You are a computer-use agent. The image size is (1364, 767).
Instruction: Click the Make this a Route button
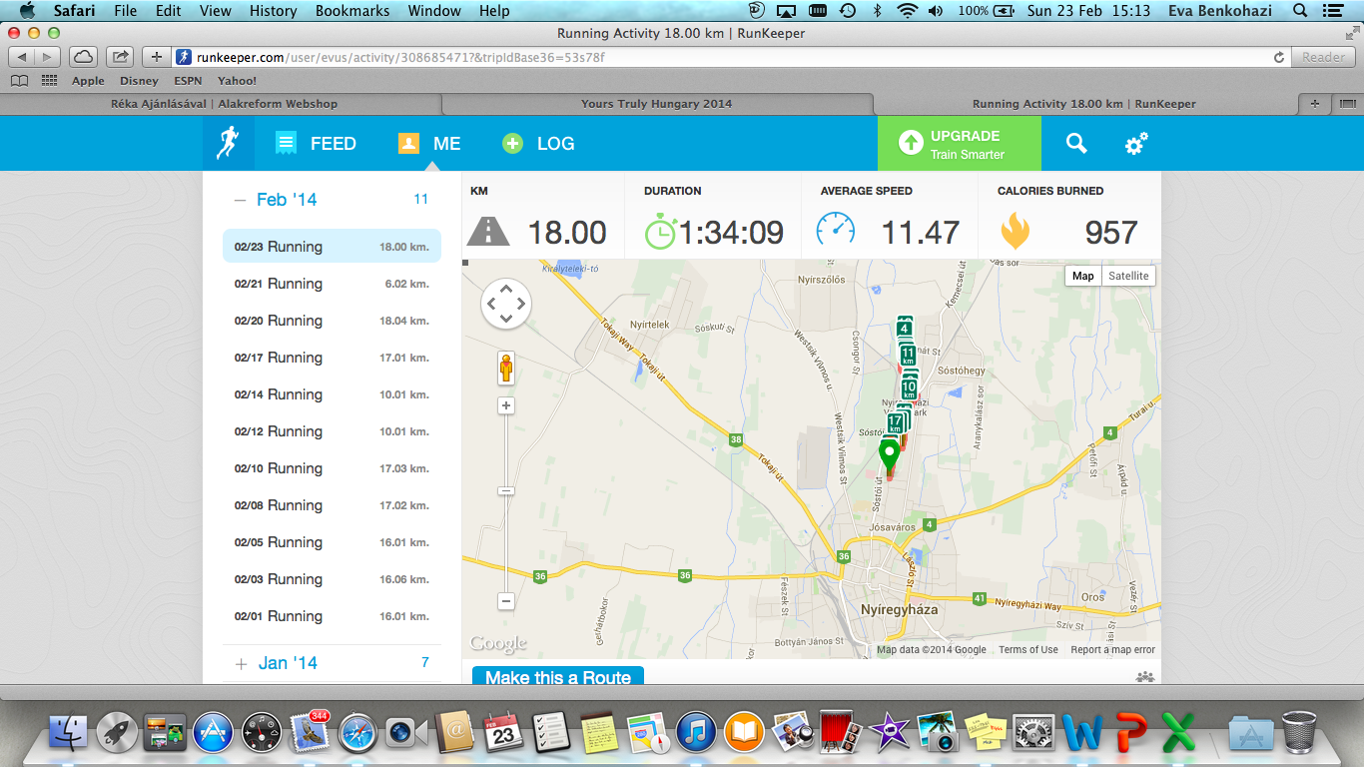click(558, 677)
